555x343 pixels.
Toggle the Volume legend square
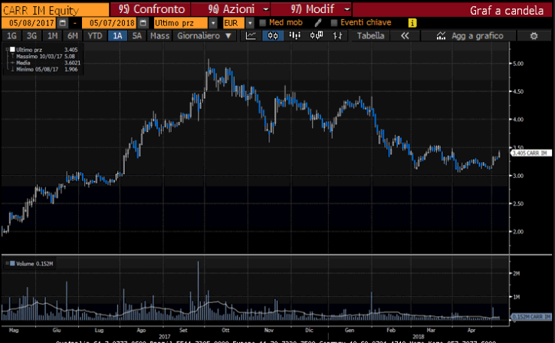click(8, 264)
